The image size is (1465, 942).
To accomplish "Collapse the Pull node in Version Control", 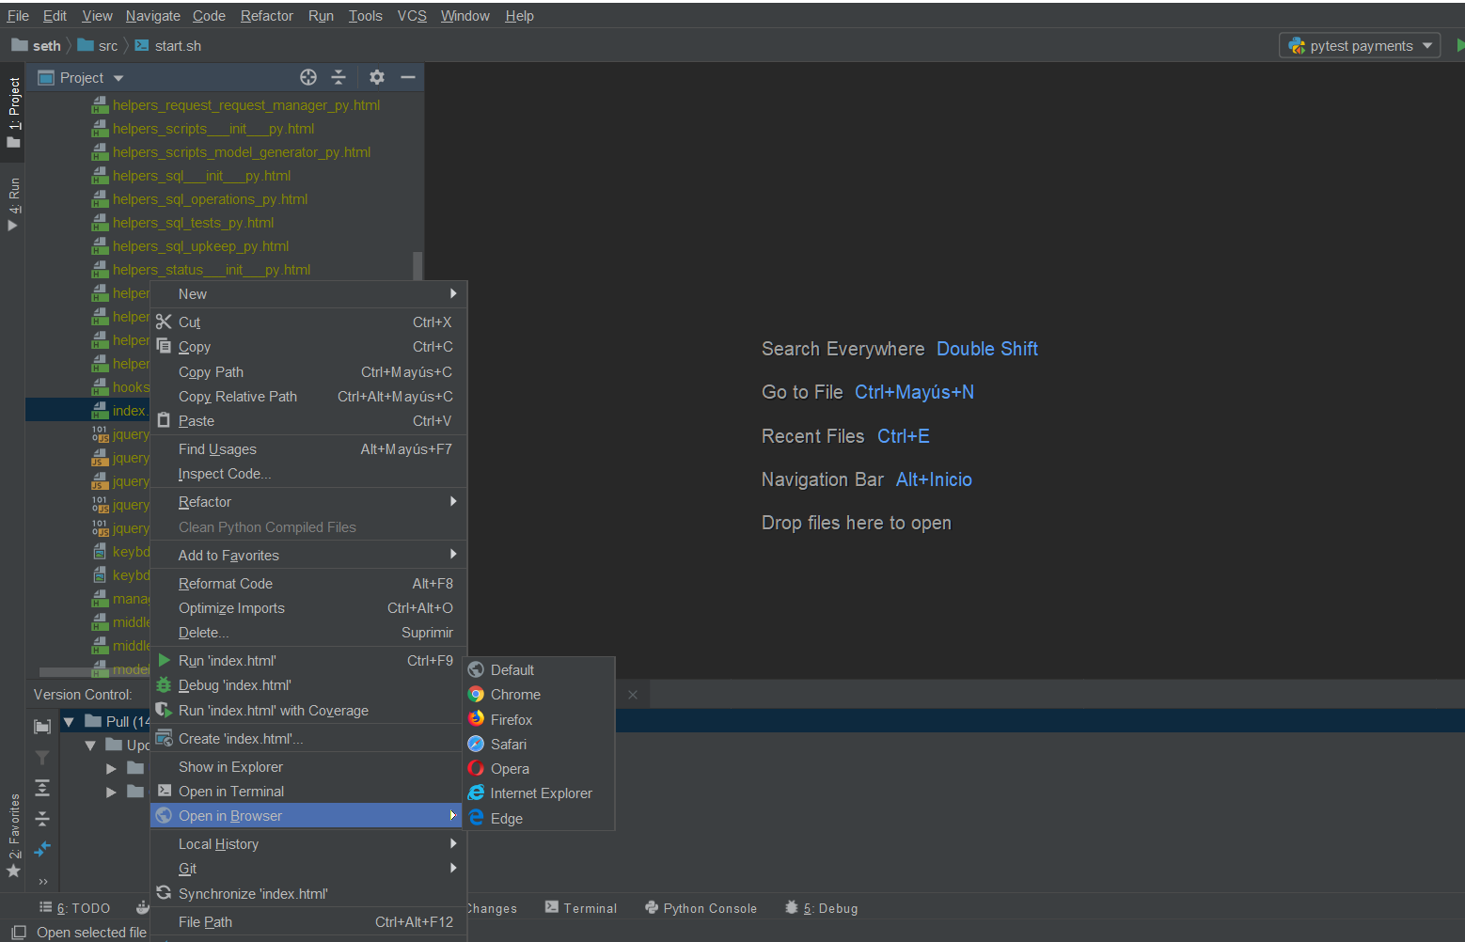I will (69, 721).
